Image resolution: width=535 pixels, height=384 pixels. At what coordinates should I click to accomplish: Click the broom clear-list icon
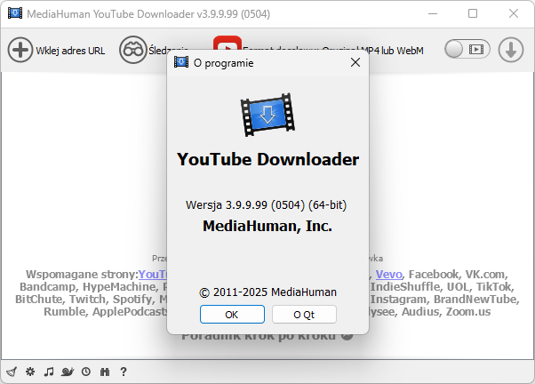pyautogui.click(x=12, y=372)
